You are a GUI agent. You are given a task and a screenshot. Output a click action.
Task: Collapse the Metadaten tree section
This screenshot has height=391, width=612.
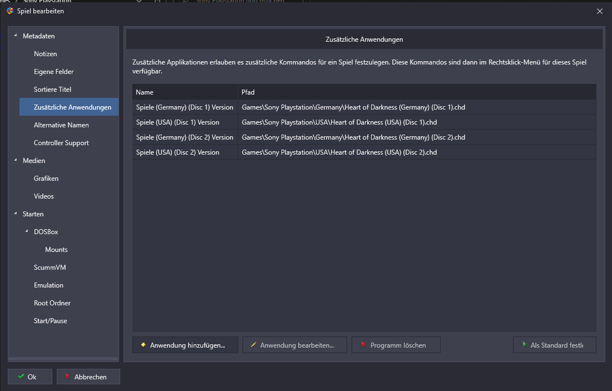16,36
